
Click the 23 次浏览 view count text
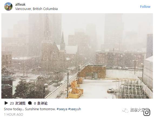pyautogui.click(x=18, y=103)
